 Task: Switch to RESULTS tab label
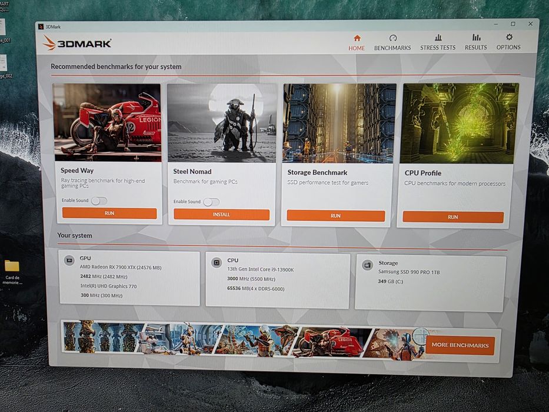coord(476,47)
